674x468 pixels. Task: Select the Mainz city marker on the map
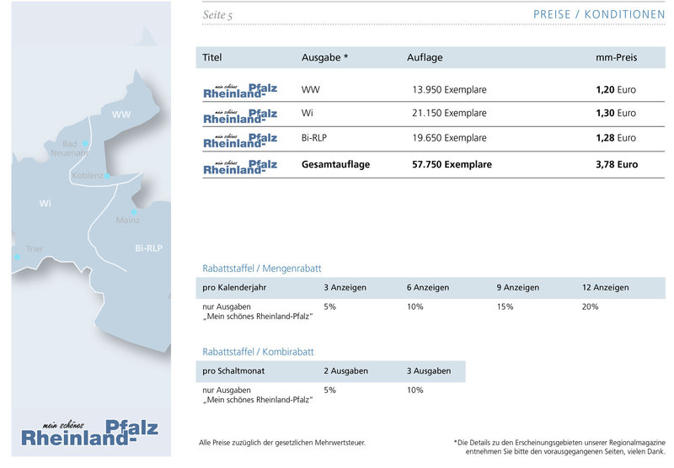click(x=133, y=212)
